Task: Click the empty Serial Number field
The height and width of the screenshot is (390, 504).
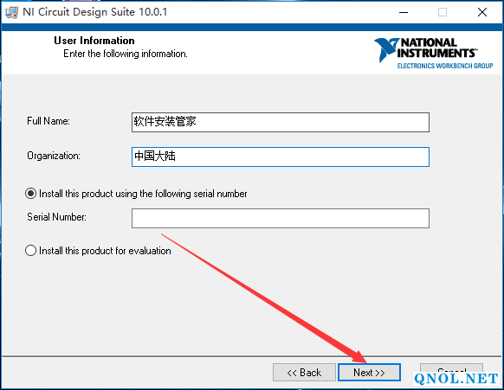Action: [281, 218]
